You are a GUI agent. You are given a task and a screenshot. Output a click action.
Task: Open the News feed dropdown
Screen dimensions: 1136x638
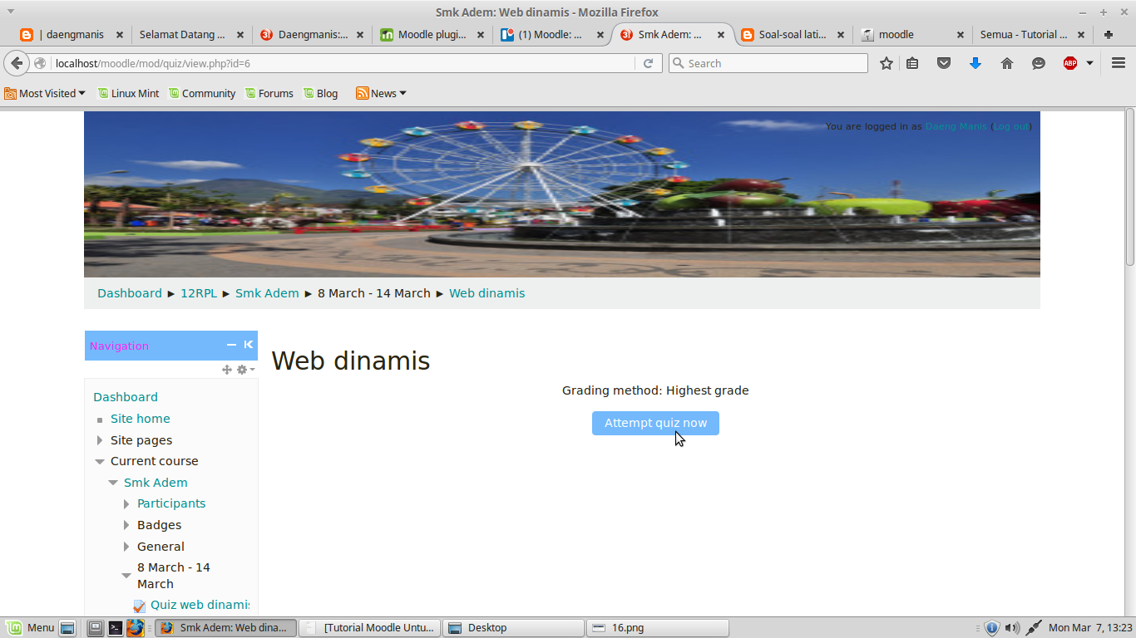coord(381,94)
